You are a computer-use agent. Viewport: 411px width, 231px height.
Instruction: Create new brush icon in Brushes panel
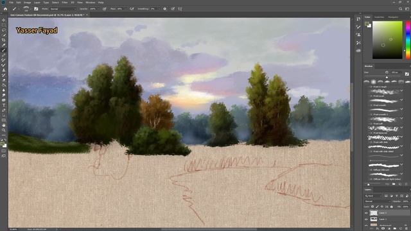pyautogui.click(x=400, y=184)
